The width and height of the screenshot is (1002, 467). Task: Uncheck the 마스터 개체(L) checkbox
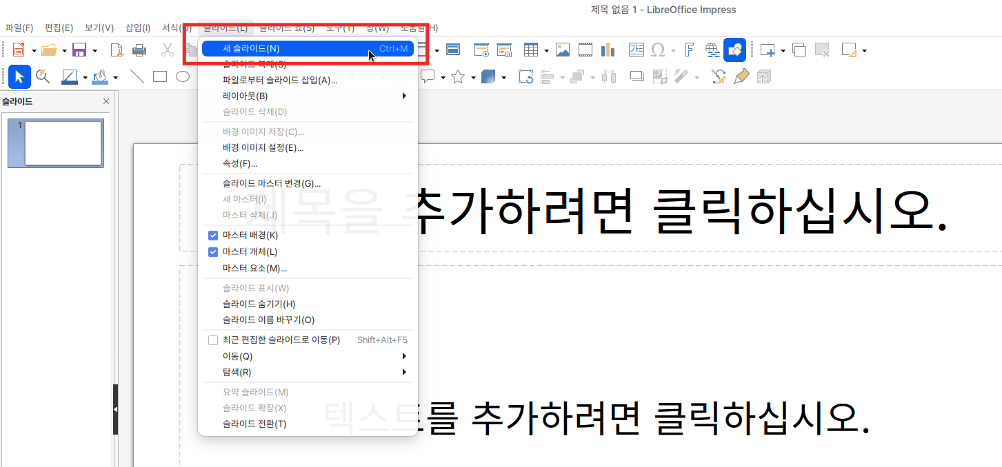coord(213,252)
